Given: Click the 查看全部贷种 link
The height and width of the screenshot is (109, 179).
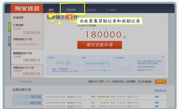Looking at the screenshot, I should coord(27,81).
